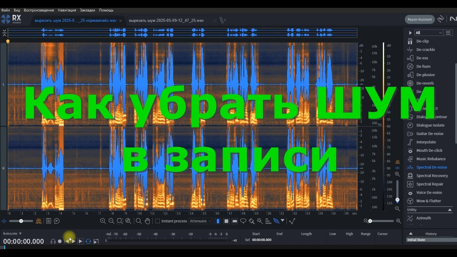
Task: Collapse the Utility section
Action: [x=450, y=210]
